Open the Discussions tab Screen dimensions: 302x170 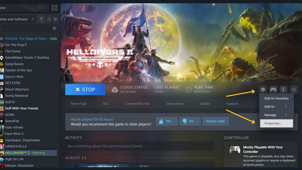click(175, 104)
